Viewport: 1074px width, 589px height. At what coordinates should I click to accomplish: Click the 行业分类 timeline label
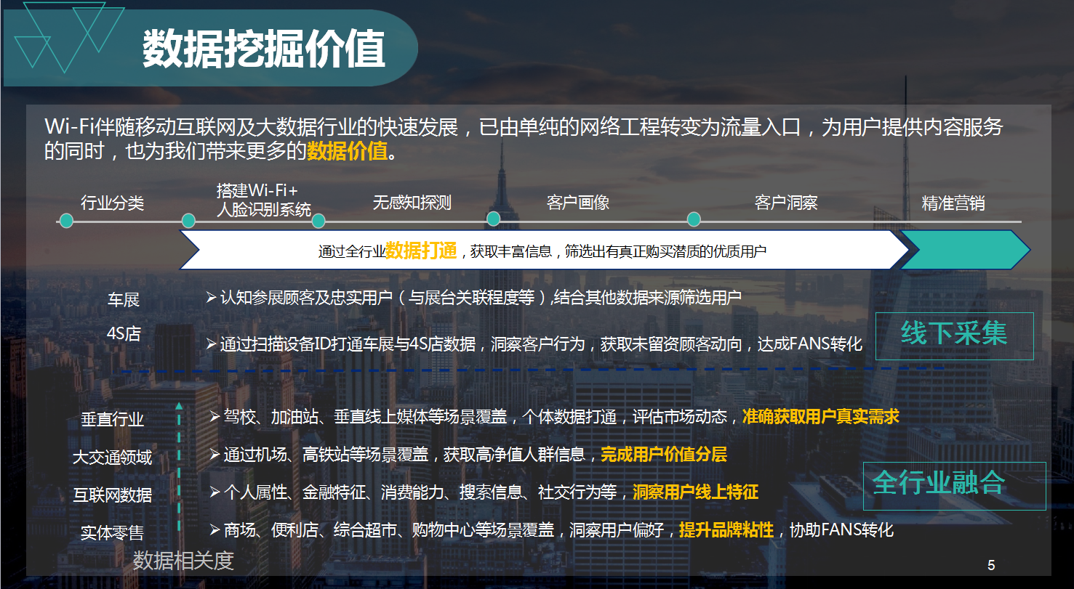point(112,203)
